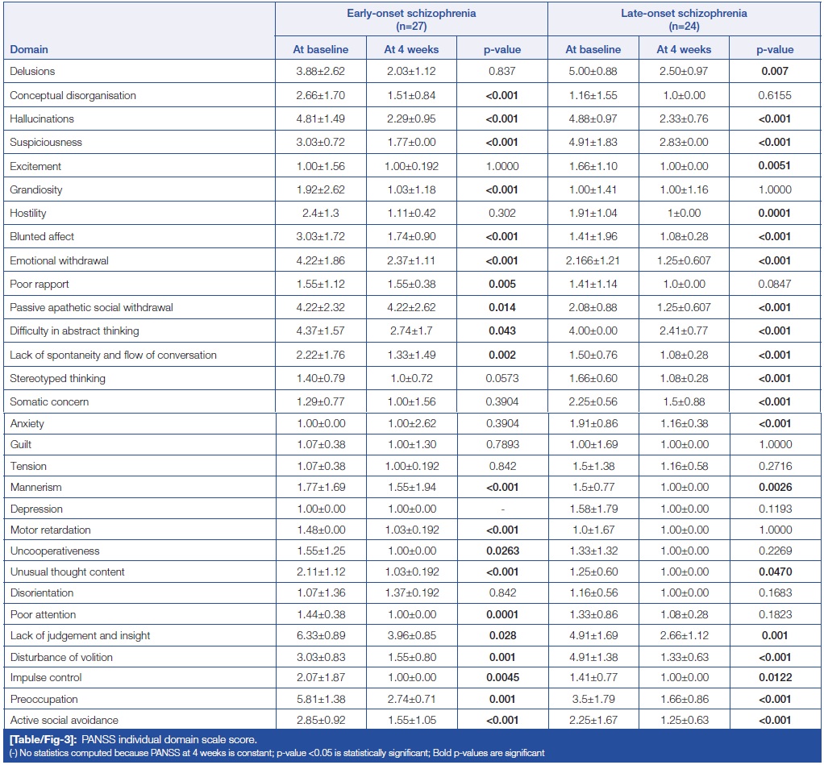The image size is (824, 765).
Task: Select the Stereotyped thinking row label
Action: (57, 378)
